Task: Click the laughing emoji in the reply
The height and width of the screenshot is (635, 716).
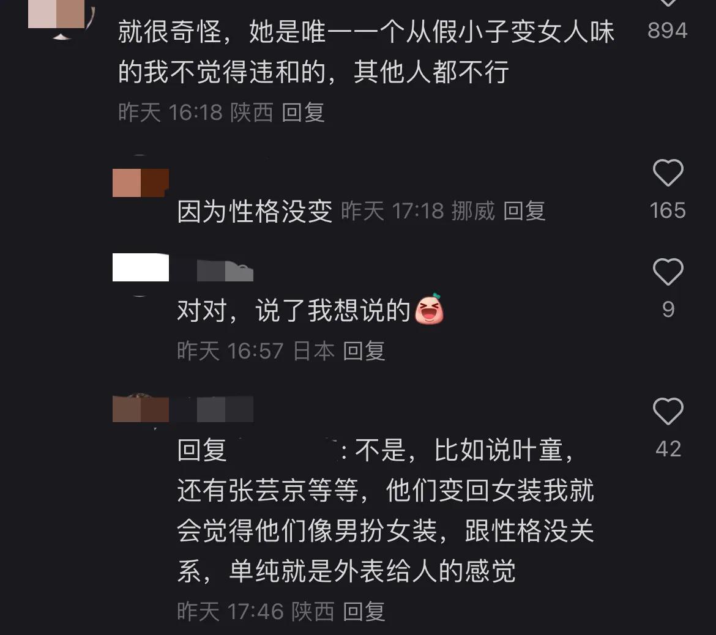Action: (x=429, y=309)
